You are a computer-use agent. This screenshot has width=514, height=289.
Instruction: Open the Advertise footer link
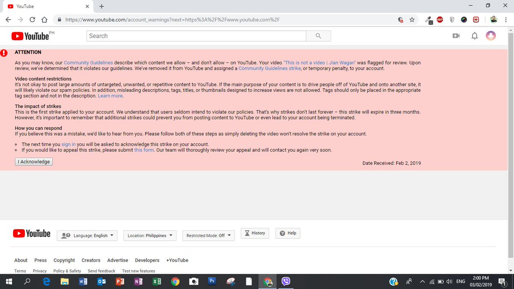coord(118,260)
